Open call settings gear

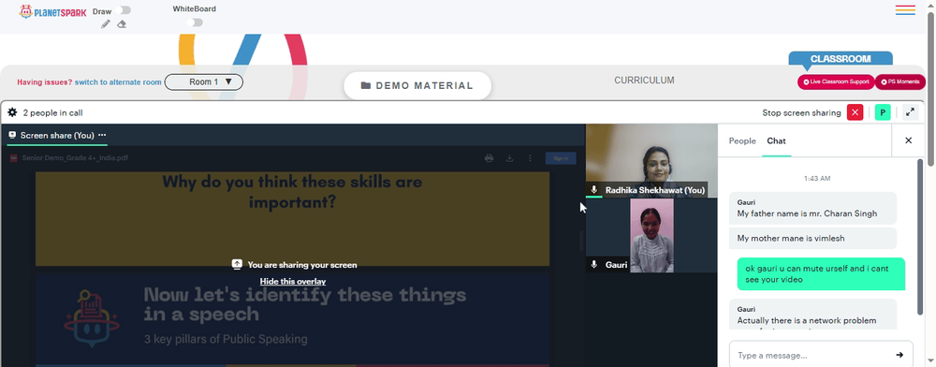tap(12, 112)
